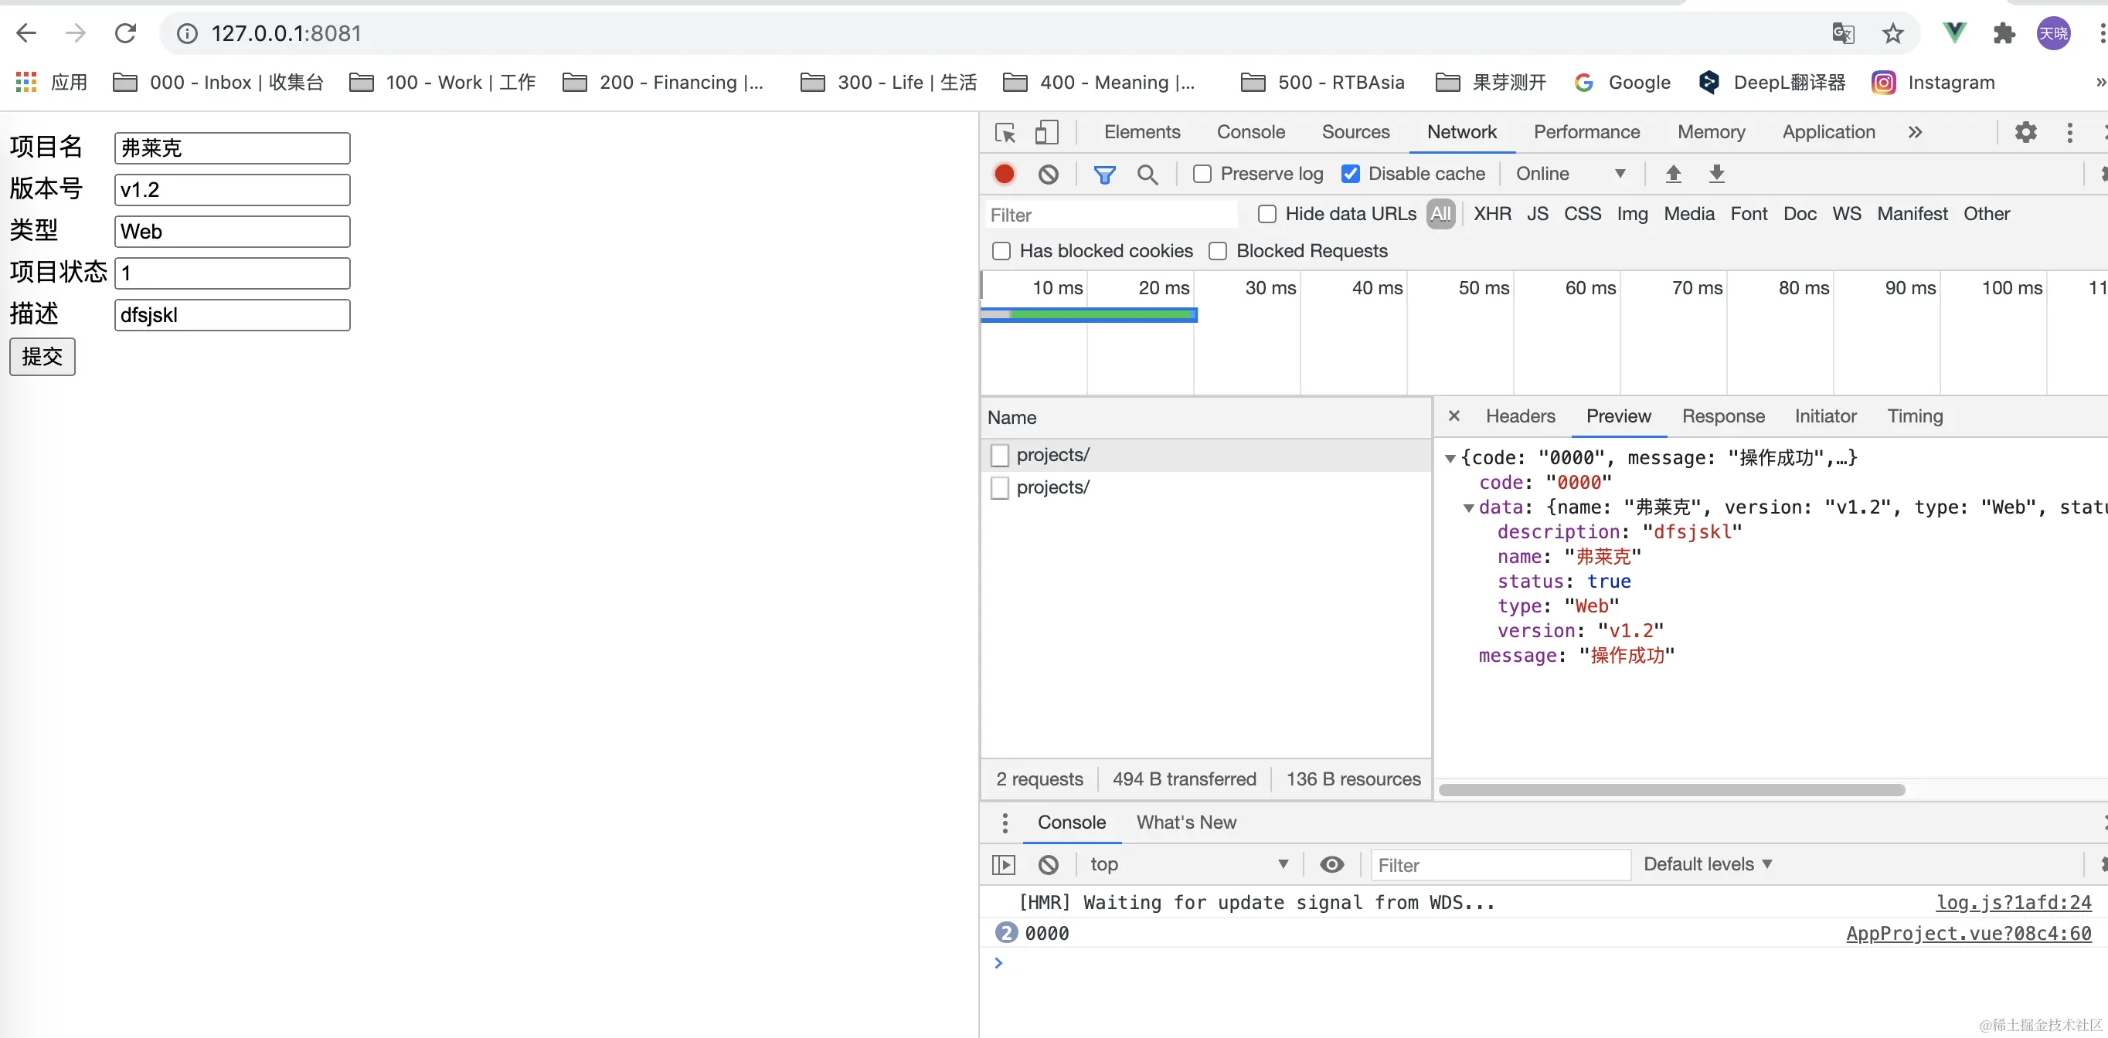Open the AppProject.vue source link
2108x1038 pixels.
point(1968,933)
